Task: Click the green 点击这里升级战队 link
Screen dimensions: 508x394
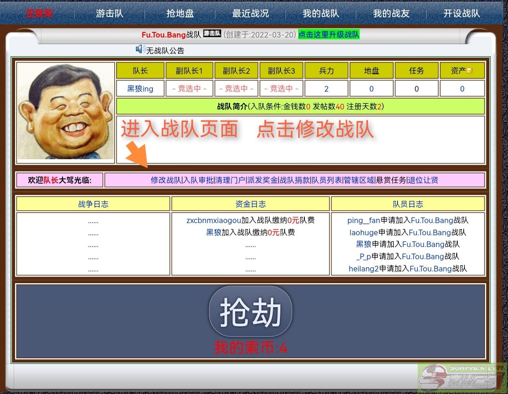Action: click(329, 35)
